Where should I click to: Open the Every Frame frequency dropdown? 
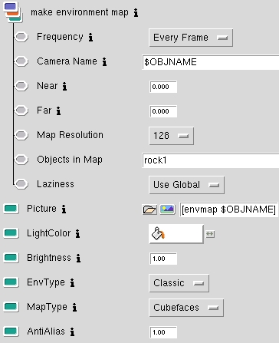pos(191,38)
